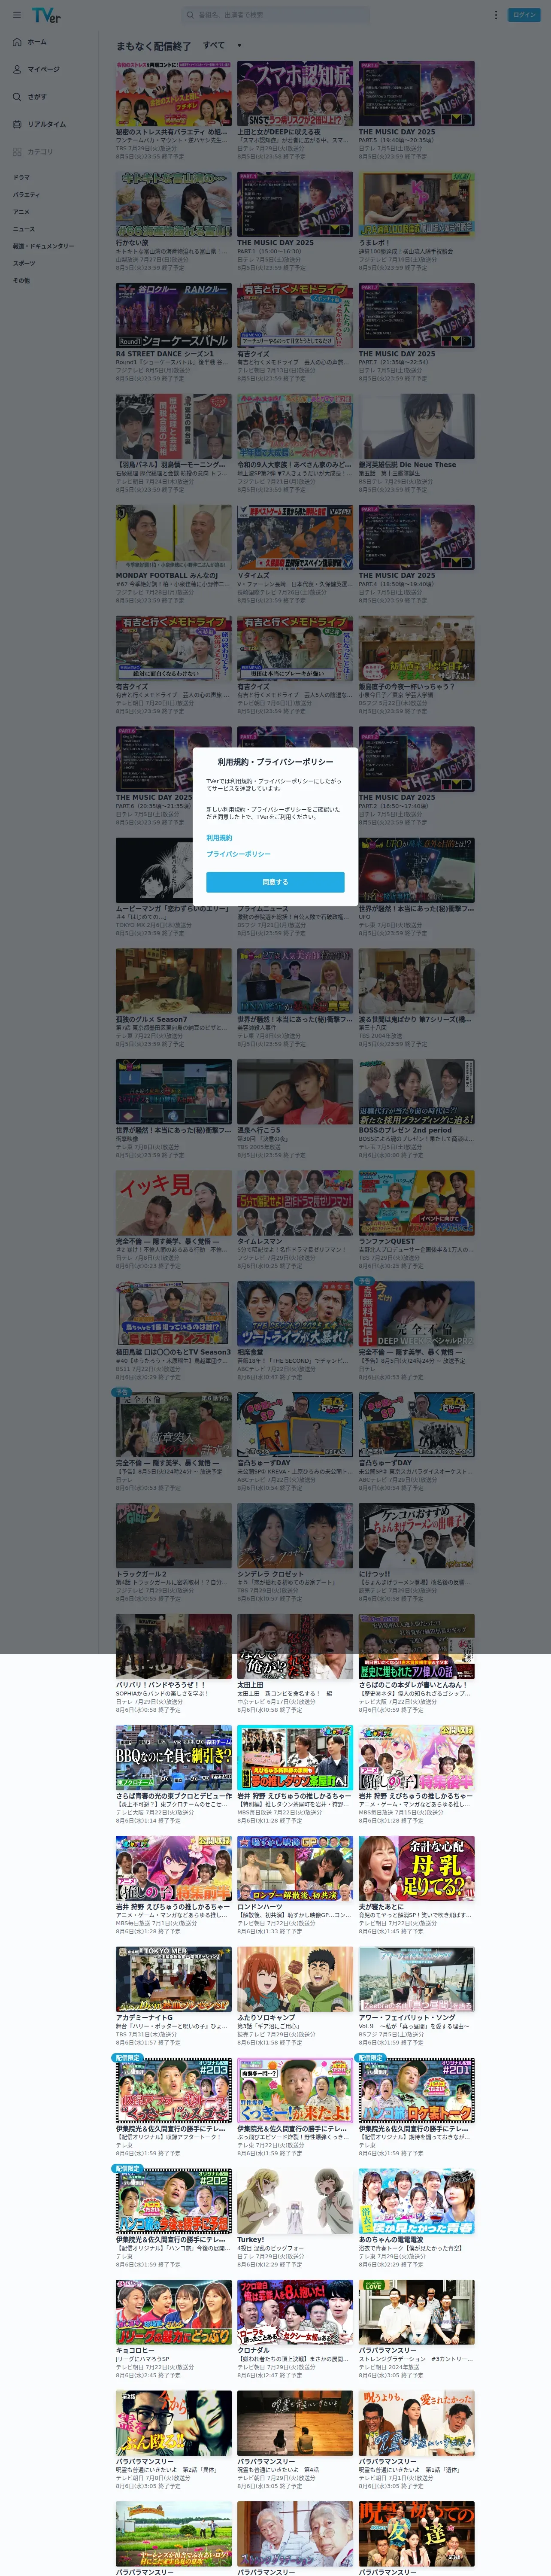The image size is (551, 2576).
Task: Click title text 行かない旅
Action: 132,242
